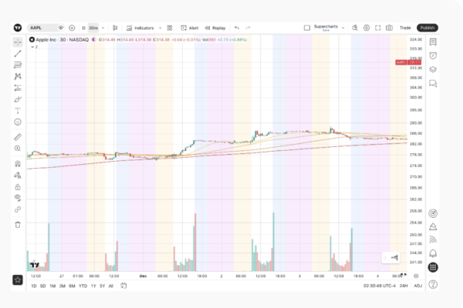Open the patterns drawing tool
The height and width of the screenshot is (308, 463).
[18, 76]
